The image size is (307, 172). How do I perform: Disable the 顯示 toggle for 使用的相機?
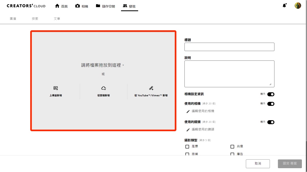pyautogui.click(x=271, y=104)
